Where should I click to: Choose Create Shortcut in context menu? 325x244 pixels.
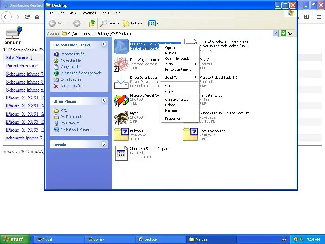point(179,99)
